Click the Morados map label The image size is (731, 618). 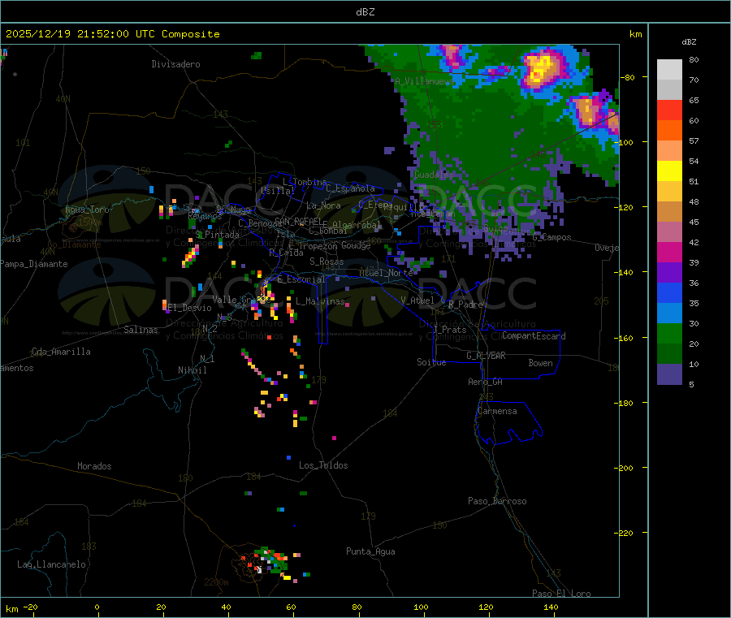point(95,466)
